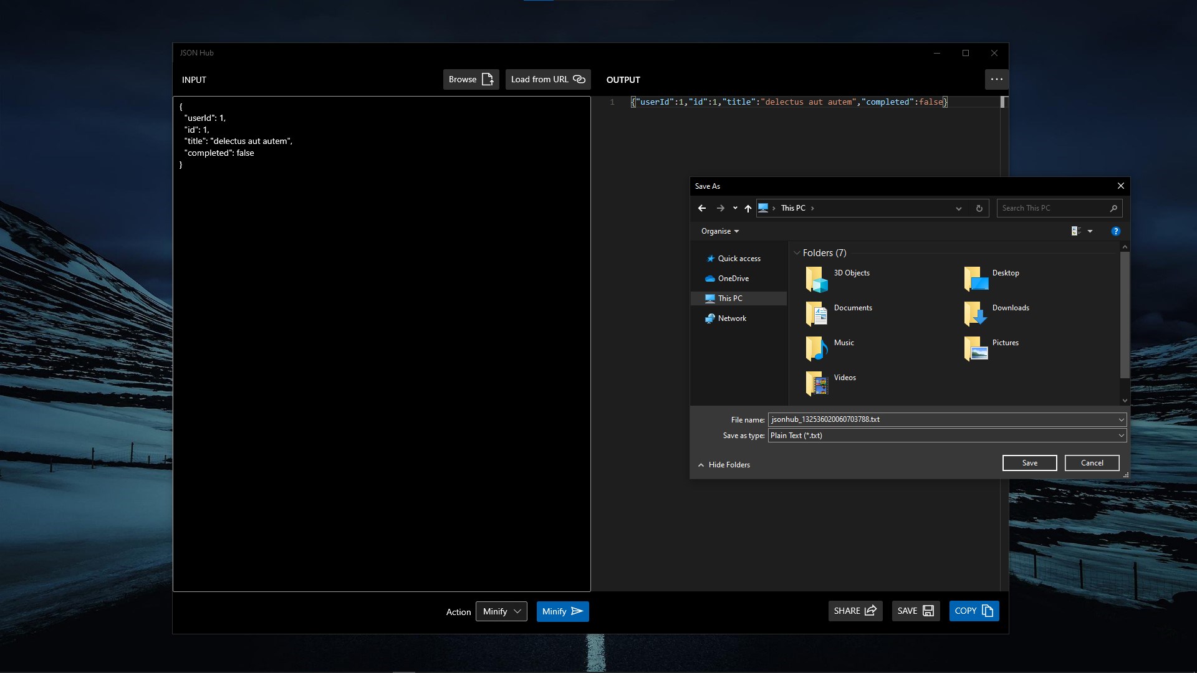Select Quick access in the sidebar

(739, 259)
